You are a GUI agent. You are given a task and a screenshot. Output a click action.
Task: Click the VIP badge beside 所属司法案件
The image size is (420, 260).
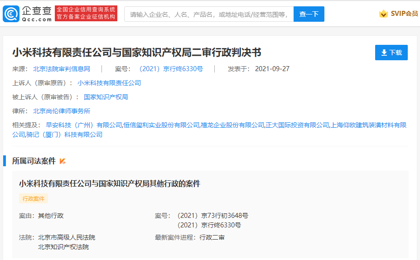pyautogui.click(x=63, y=161)
